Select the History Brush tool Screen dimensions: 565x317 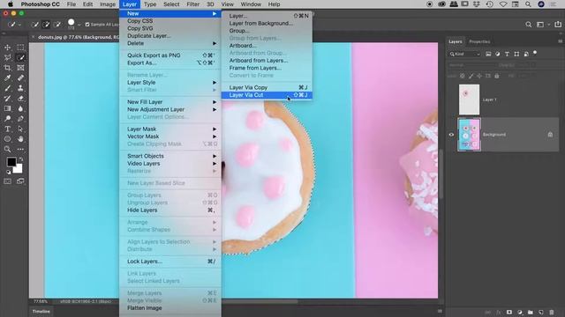tap(7, 98)
